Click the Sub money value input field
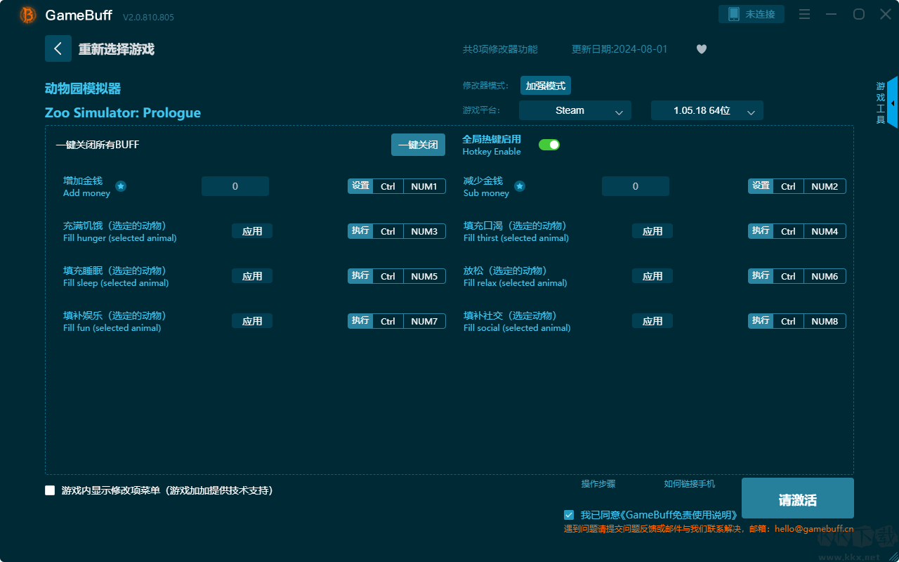The width and height of the screenshot is (899, 562). [636, 186]
